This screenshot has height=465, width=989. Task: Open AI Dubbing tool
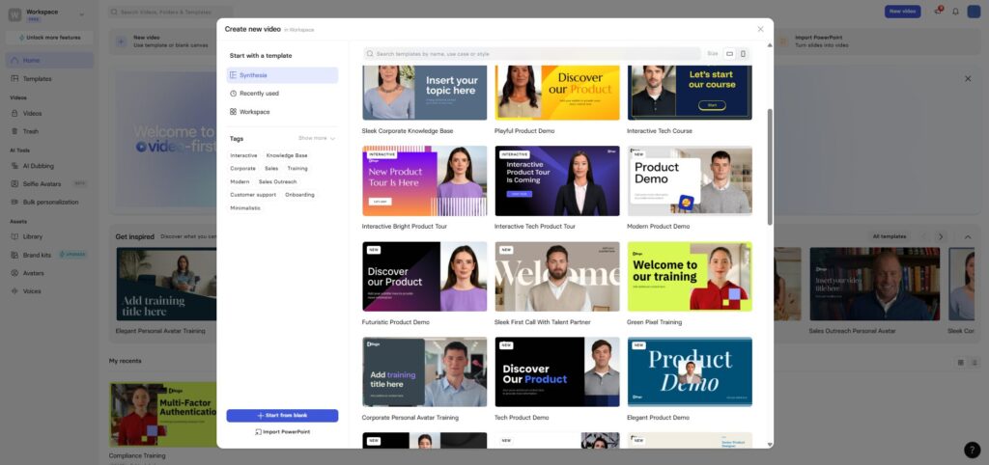point(49,166)
